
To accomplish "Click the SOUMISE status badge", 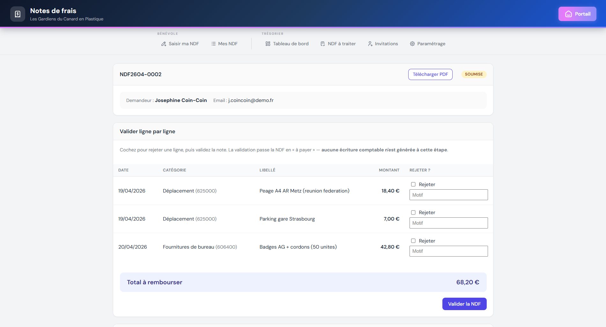I will pos(474,74).
